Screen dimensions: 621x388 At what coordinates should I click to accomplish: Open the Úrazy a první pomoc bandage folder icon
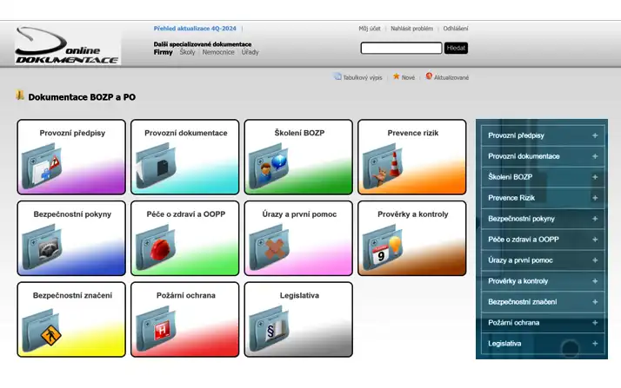(x=269, y=247)
